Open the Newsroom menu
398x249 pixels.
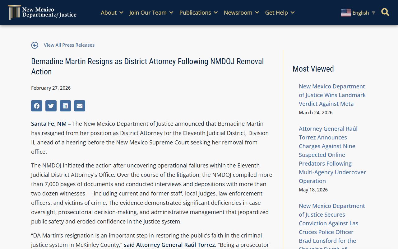coord(238,12)
